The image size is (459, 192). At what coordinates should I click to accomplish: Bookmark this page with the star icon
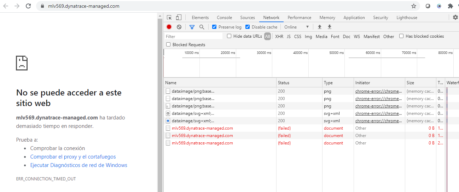pos(413,6)
